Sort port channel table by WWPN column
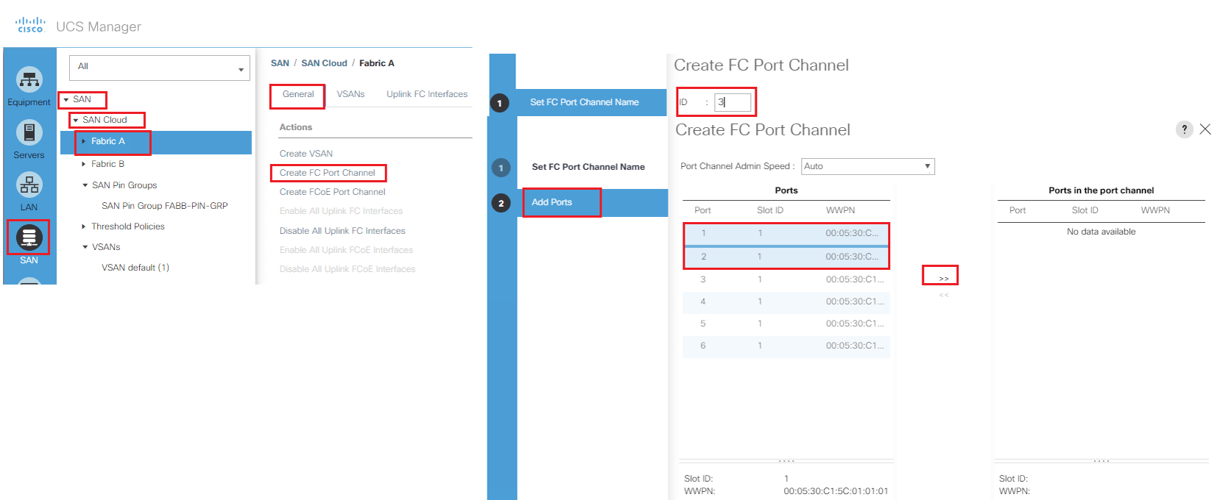The image size is (1231, 500). (x=1156, y=210)
